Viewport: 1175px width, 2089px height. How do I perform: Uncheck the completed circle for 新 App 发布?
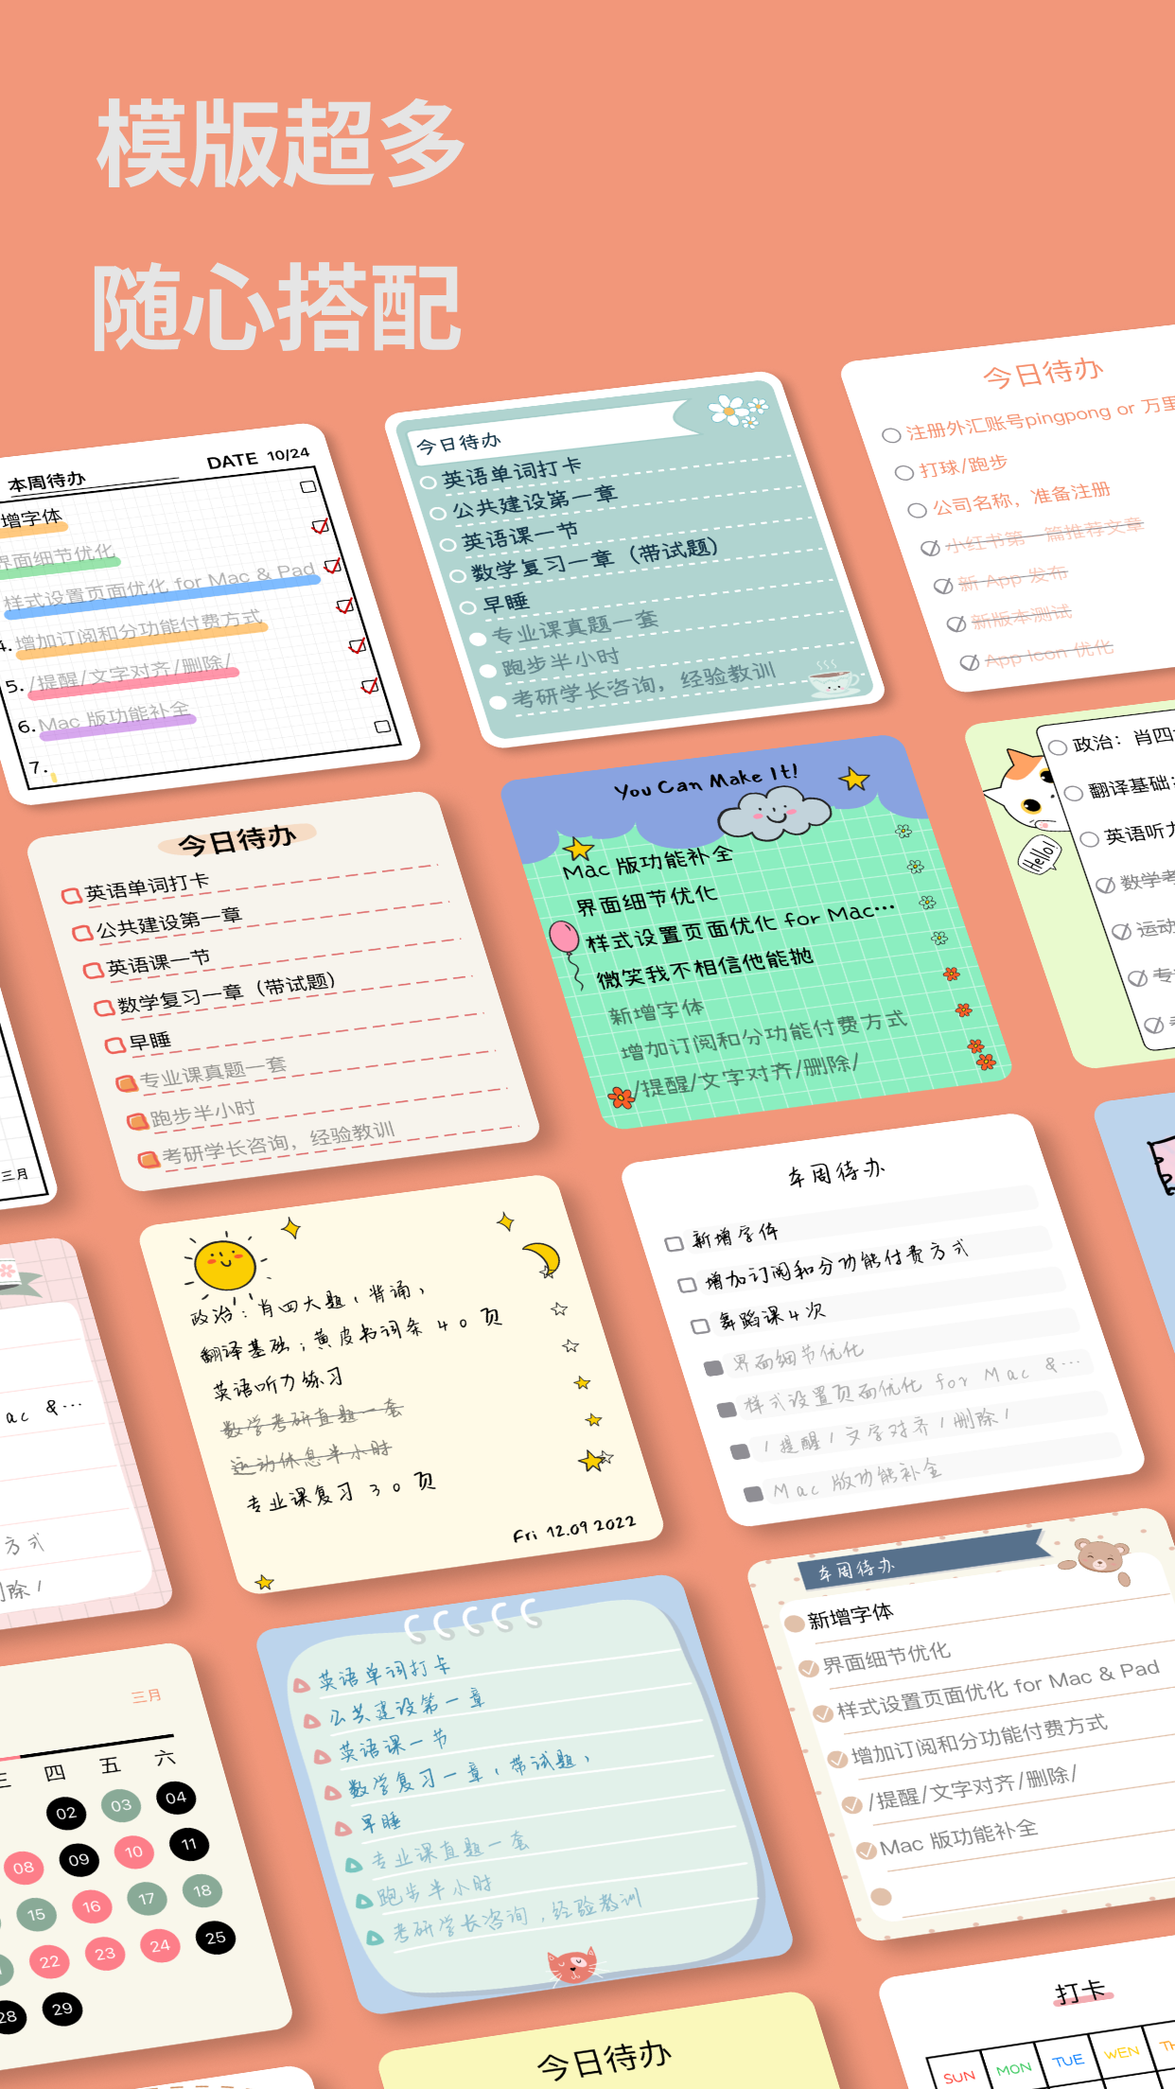click(x=943, y=586)
